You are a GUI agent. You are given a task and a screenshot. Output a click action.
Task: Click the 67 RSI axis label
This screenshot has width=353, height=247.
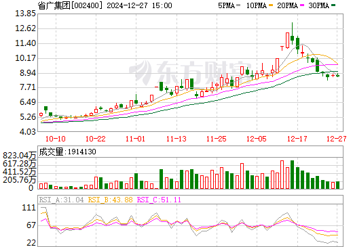(31, 225)
